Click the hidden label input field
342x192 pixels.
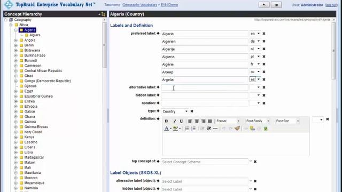coord(205,95)
